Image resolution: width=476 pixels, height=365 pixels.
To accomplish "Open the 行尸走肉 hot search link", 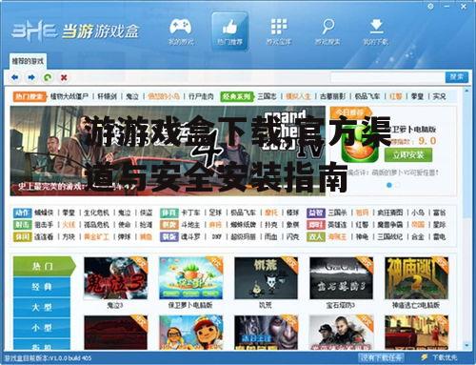I will (x=201, y=96).
